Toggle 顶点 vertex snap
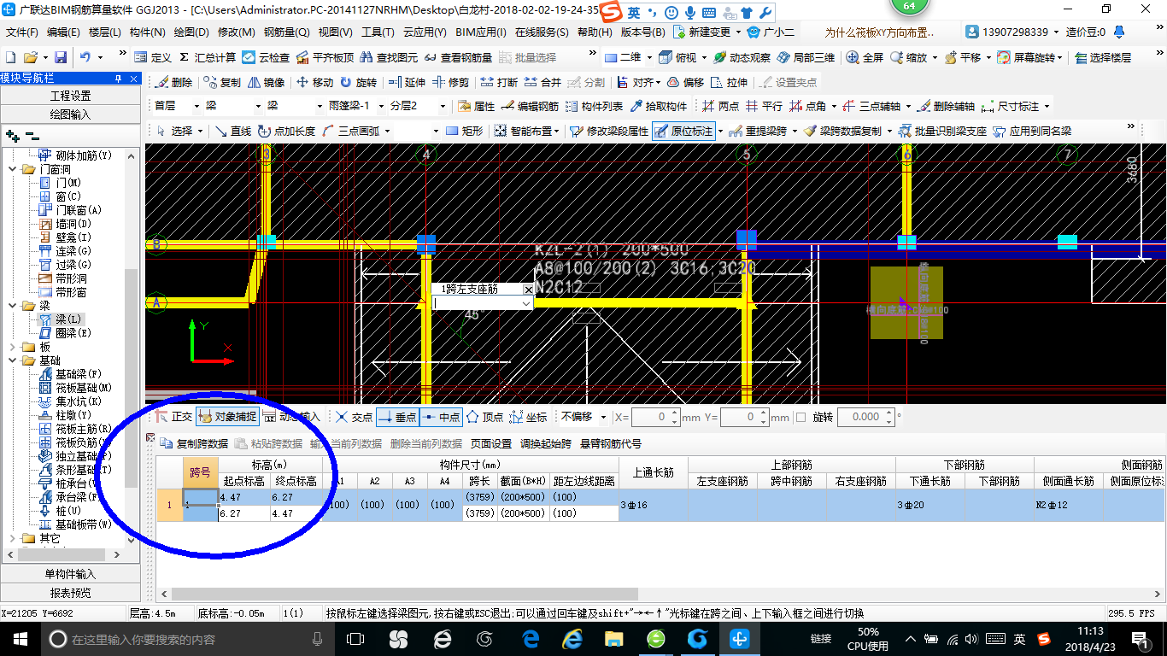 (484, 417)
